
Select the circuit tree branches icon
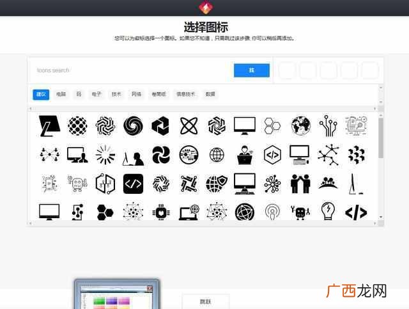click(x=328, y=126)
